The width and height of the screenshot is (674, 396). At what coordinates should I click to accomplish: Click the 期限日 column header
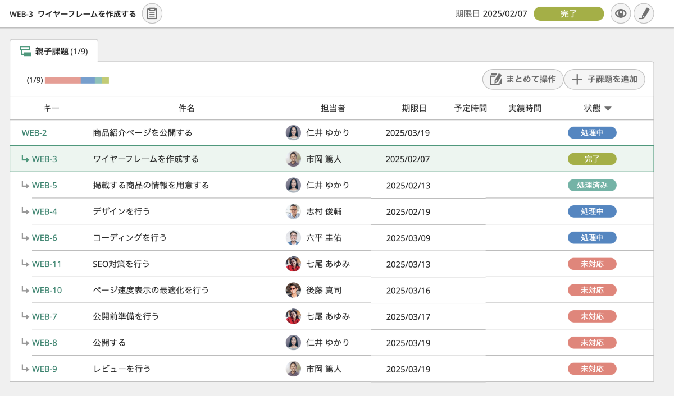point(414,108)
